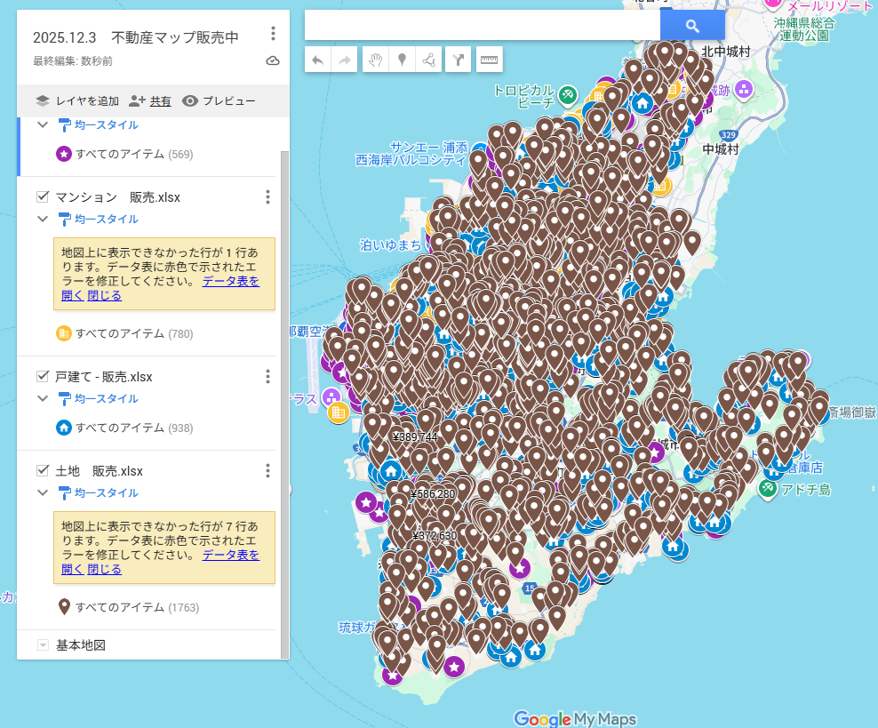Open the map title three-dot menu

273,35
